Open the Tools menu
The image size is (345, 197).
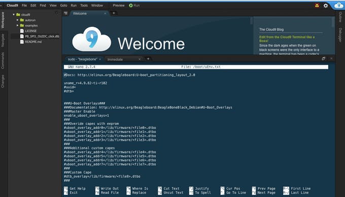[84, 6]
